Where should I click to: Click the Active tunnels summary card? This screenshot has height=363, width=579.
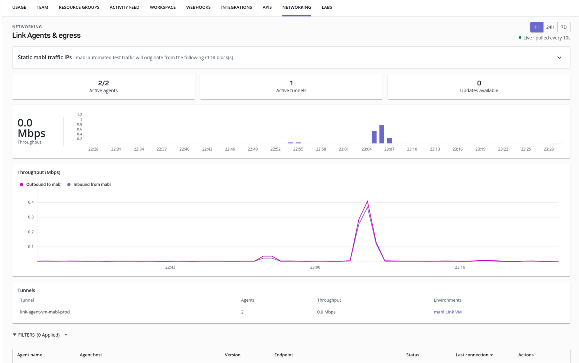pyautogui.click(x=291, y=87)
